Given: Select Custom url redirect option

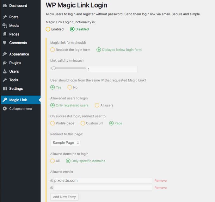Looking at the screenshot, I should [83, 123].
